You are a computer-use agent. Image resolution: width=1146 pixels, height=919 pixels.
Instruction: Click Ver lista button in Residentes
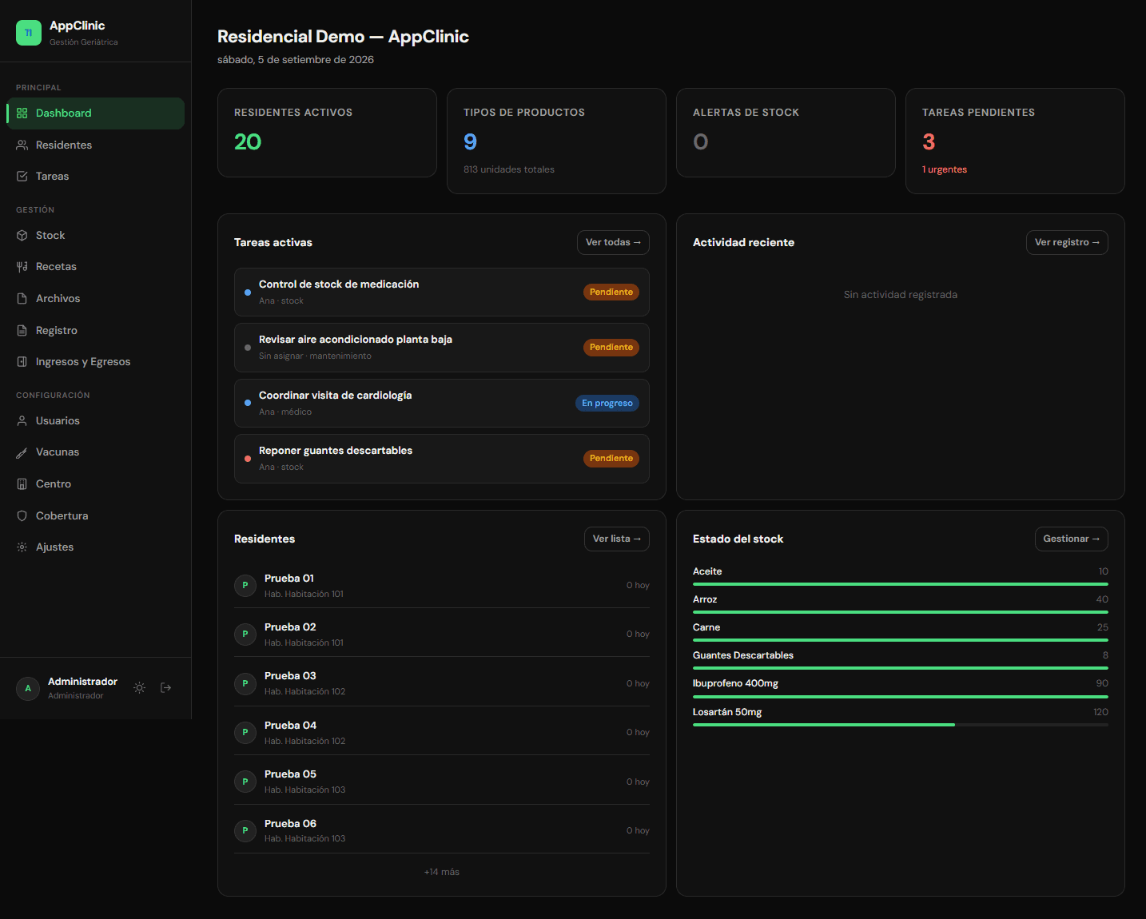pyautogui.click(x=617, y=539)
